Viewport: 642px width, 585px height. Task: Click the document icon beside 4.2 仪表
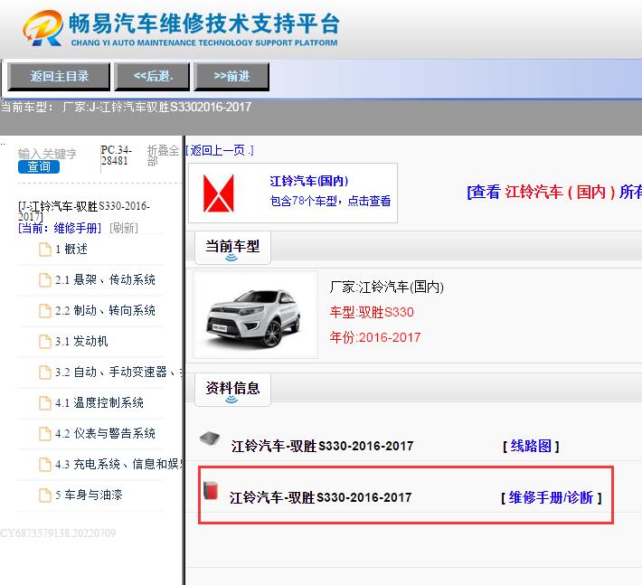(45, 433)
